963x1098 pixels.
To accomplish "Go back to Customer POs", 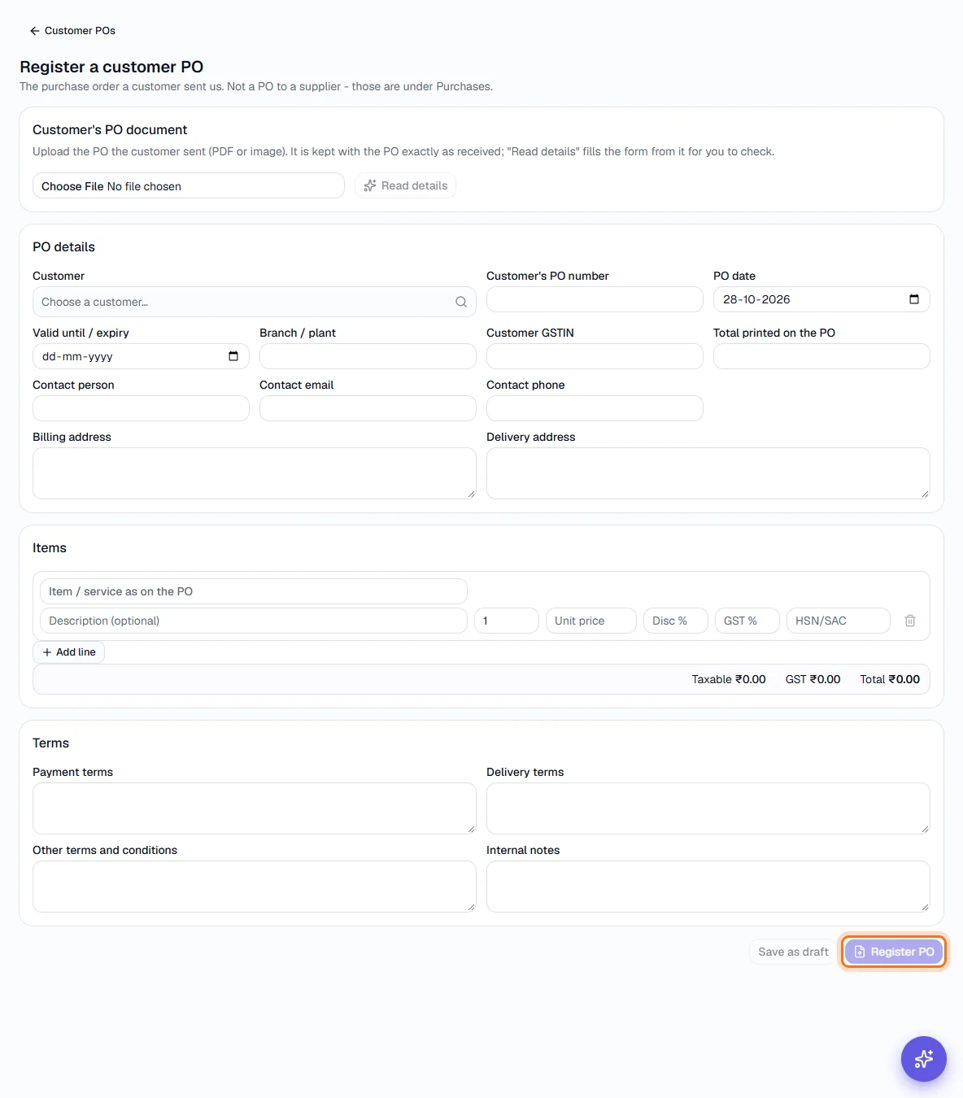I will tap(72, 31).
